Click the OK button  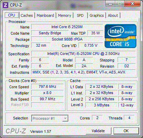click(x=126, y=131)
